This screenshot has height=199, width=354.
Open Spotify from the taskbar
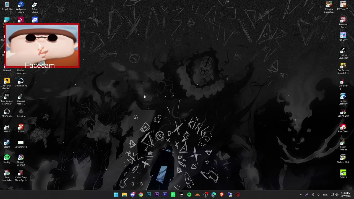[189, 195]
